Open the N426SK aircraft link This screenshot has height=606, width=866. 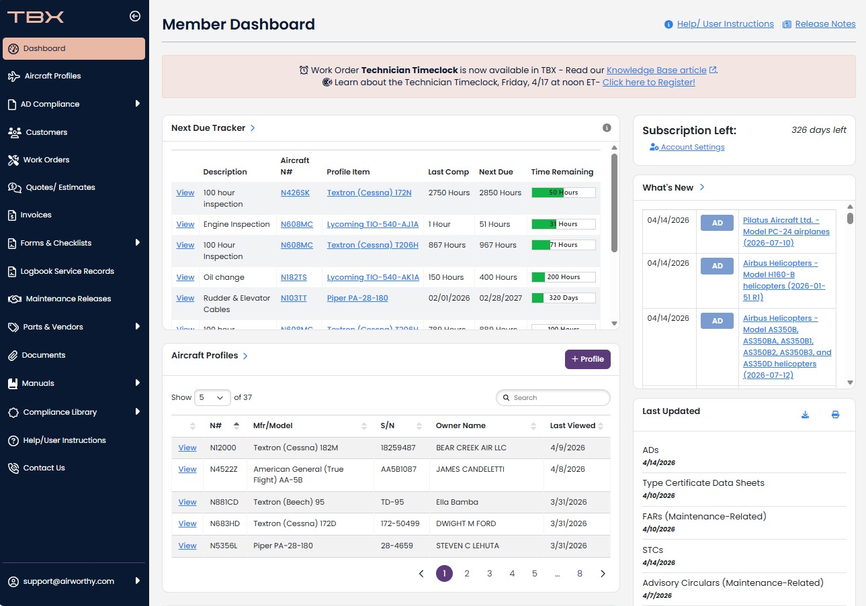295,193
